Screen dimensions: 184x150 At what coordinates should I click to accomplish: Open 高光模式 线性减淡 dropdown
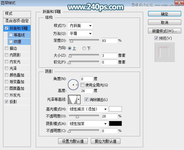point(88,109)
